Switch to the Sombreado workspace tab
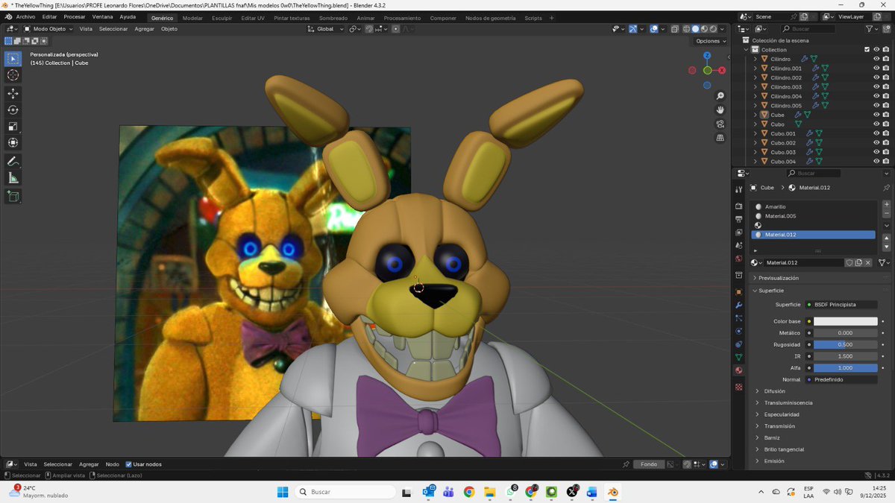Screen dimensions: 895x503 pyautogui.click(x=333, y=18)
